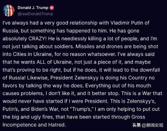Click the words President Zelenskyy
This screenshot has width=167, height=131.
[74, 78]
